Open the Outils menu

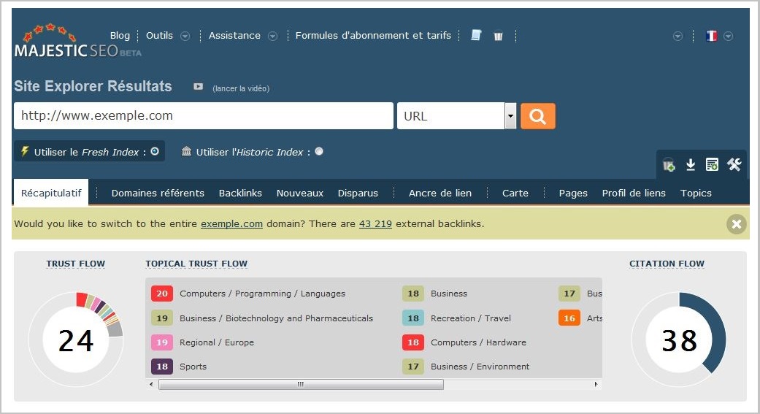[159, 35]
